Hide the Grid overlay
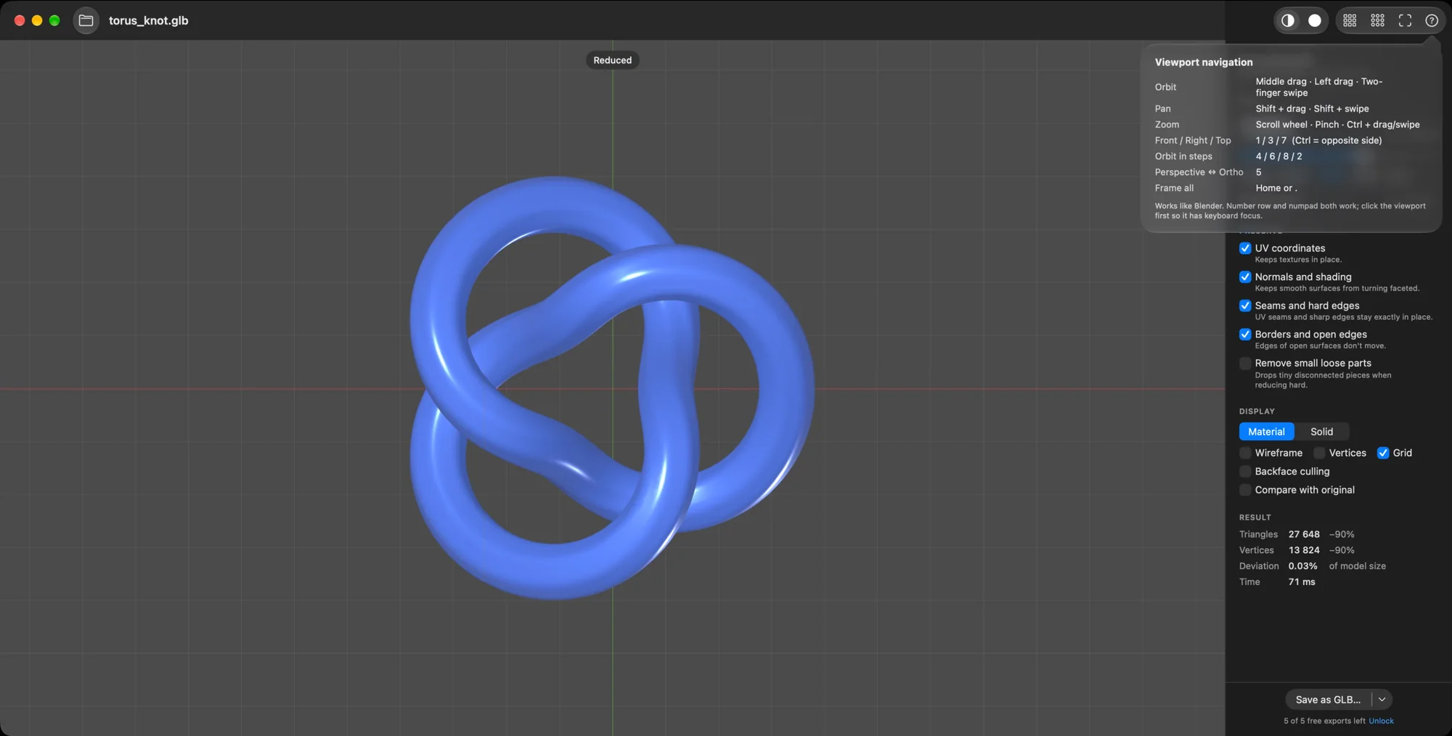Viewport: 1452px width, 736px height. (x=1383, y=453)
